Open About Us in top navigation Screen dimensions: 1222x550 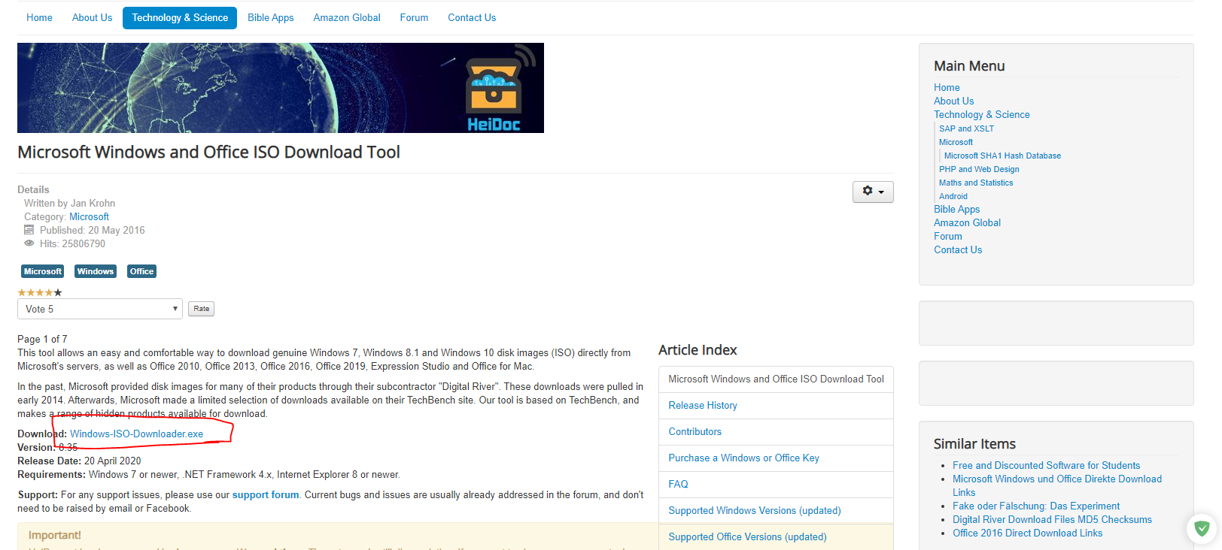(x=92, y=17)
